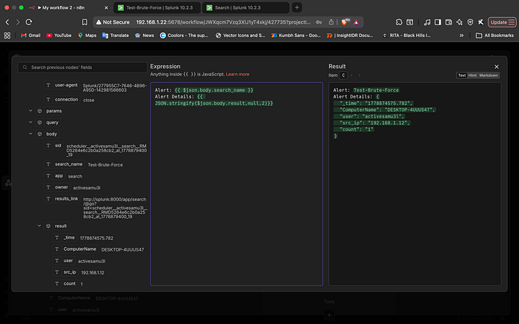Viewport: 519px width, 324px height.
Task: Open the Vector Icons bookmark
Action: click(240, 36)
